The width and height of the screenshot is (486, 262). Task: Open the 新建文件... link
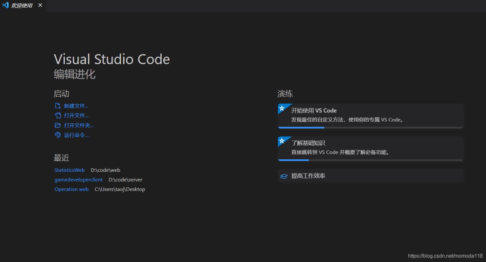[x=76, y=106]
